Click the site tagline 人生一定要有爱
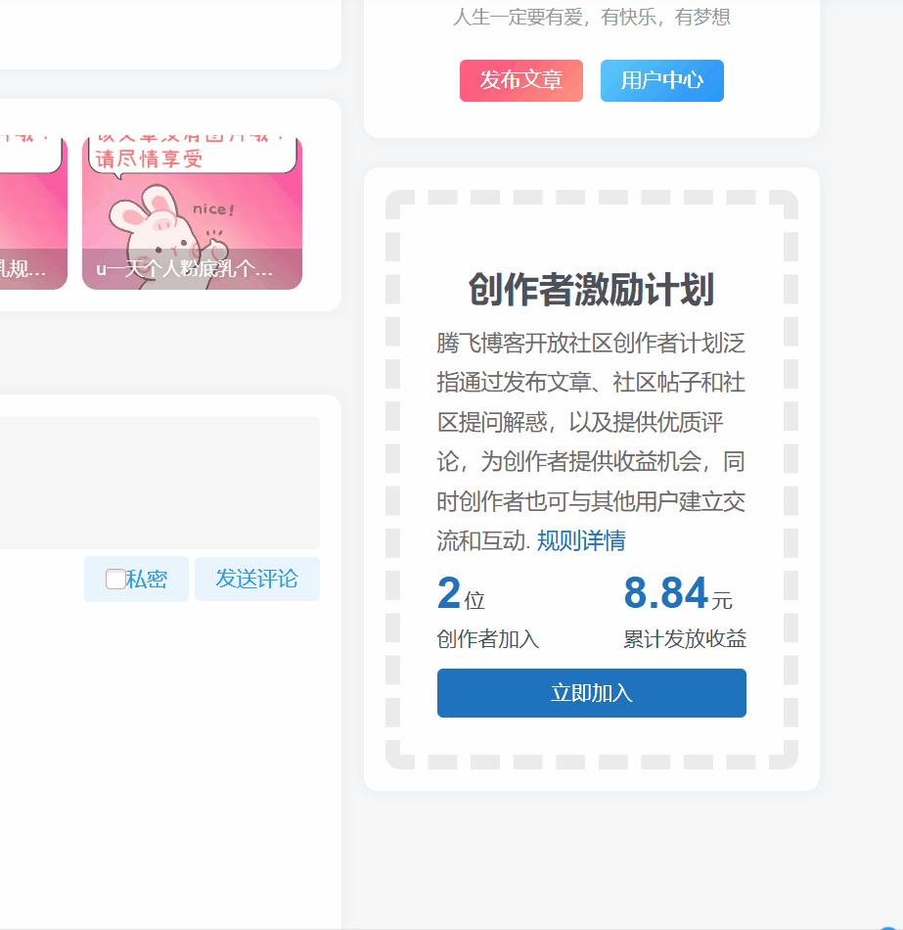The width and height of the screenshot is (903, 930). click(591, 17)
